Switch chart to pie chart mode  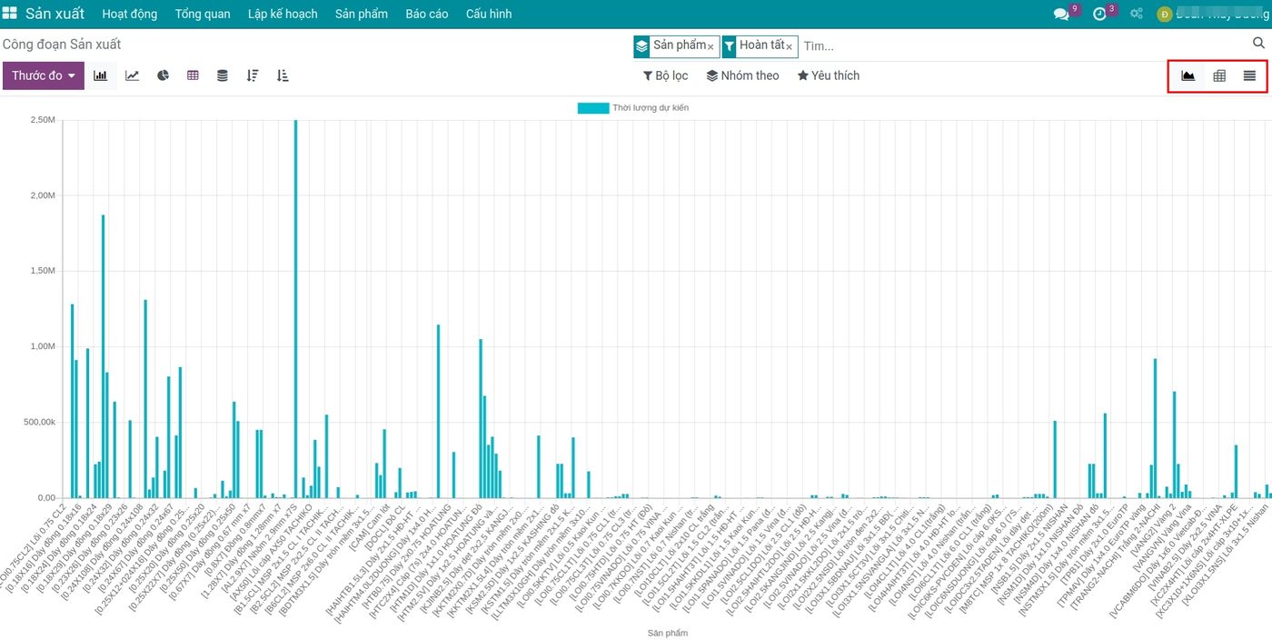click(x=164, y=75)
